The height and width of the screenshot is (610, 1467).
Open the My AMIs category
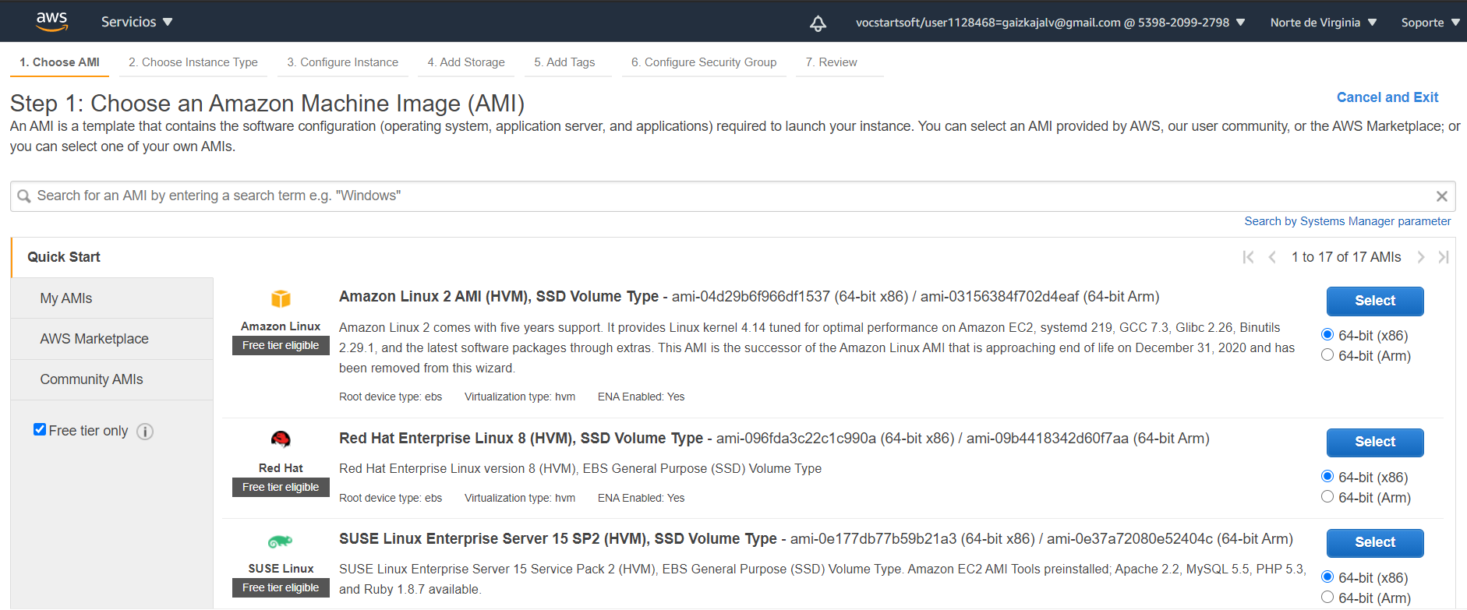click(x=112, y=298)
